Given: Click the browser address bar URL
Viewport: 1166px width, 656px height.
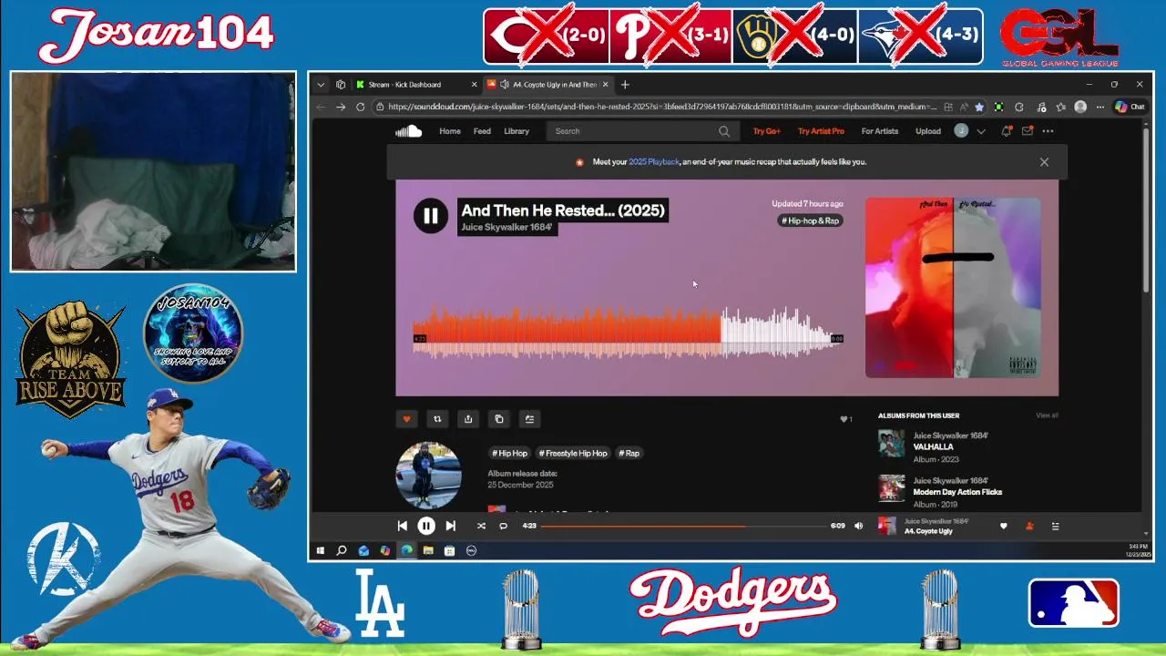Looking at the screenshot, I should (662, 107).
